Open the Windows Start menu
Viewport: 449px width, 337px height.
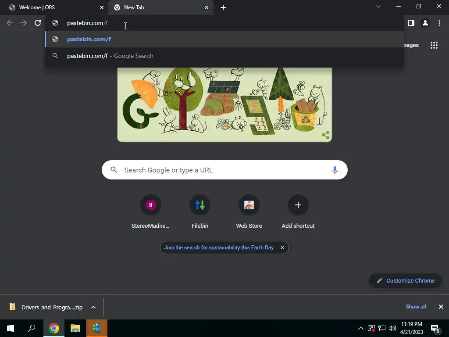[11, 328]
